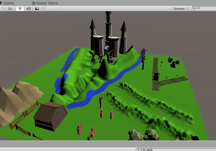
Task: Toggle 2D view mode
Action: coord(10,9)
